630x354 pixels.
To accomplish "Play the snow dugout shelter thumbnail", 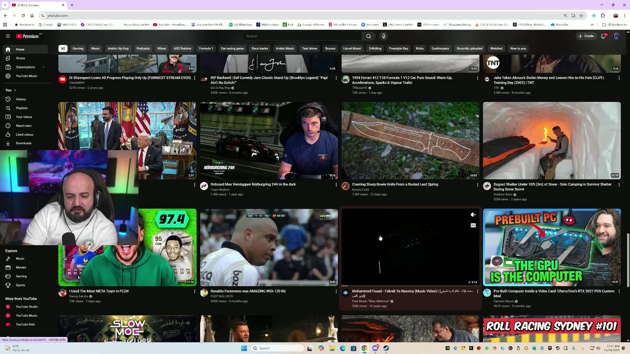I will (x=552, y=141).
